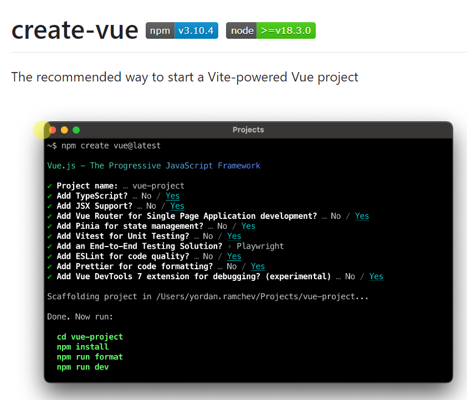The image size is (467, 400).
Task: Click 'Playwright' on the End-to-End Testing line
Action: (x=260, y=247)
